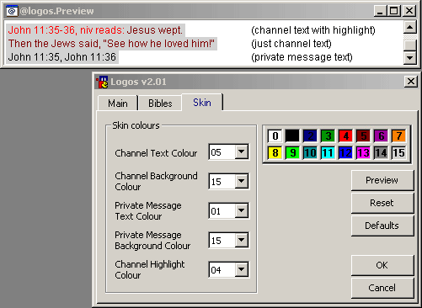Switch to the Bibles tab
Viewport: 422px width, 308px height.
coord(160,103)
